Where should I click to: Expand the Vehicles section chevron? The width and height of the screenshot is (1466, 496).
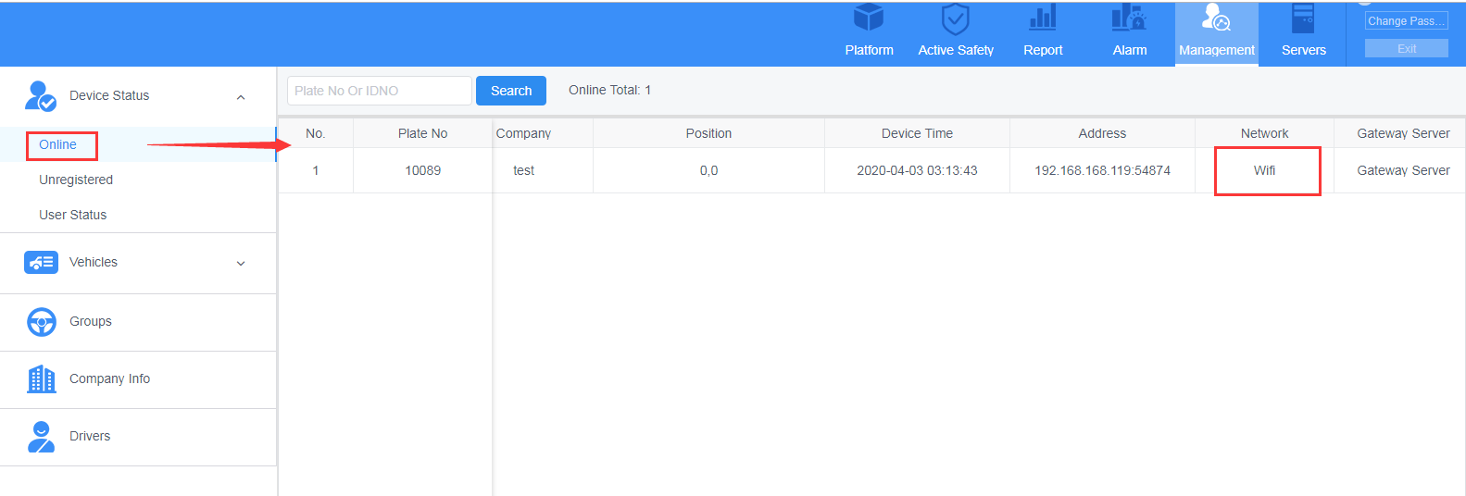[x=241, y=264]
